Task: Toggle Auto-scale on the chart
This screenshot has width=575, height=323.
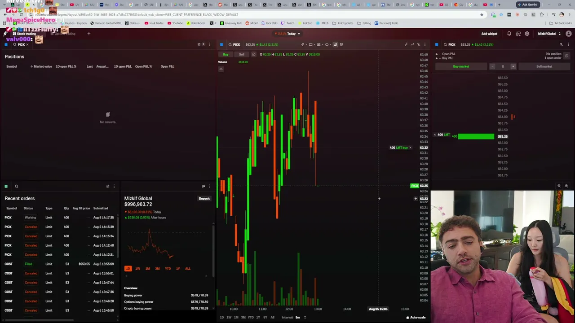Action: [416, 318]
